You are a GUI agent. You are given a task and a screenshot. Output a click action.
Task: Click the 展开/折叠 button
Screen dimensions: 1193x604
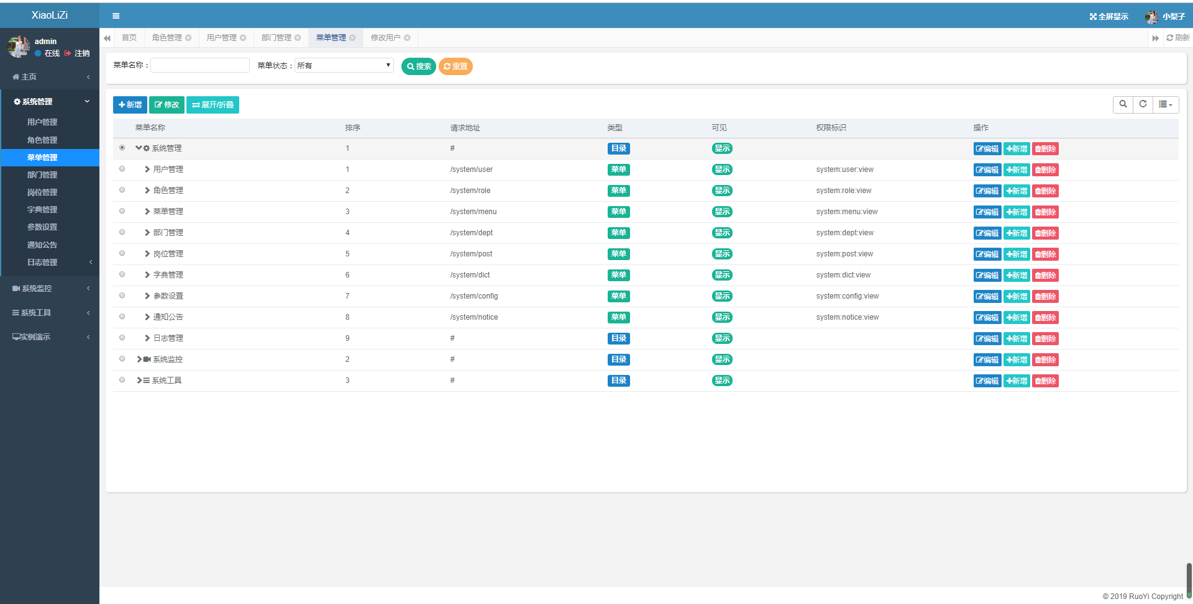(213, 105)
